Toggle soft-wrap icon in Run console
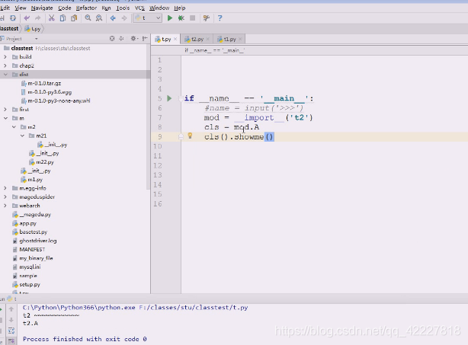 point(11,331)
